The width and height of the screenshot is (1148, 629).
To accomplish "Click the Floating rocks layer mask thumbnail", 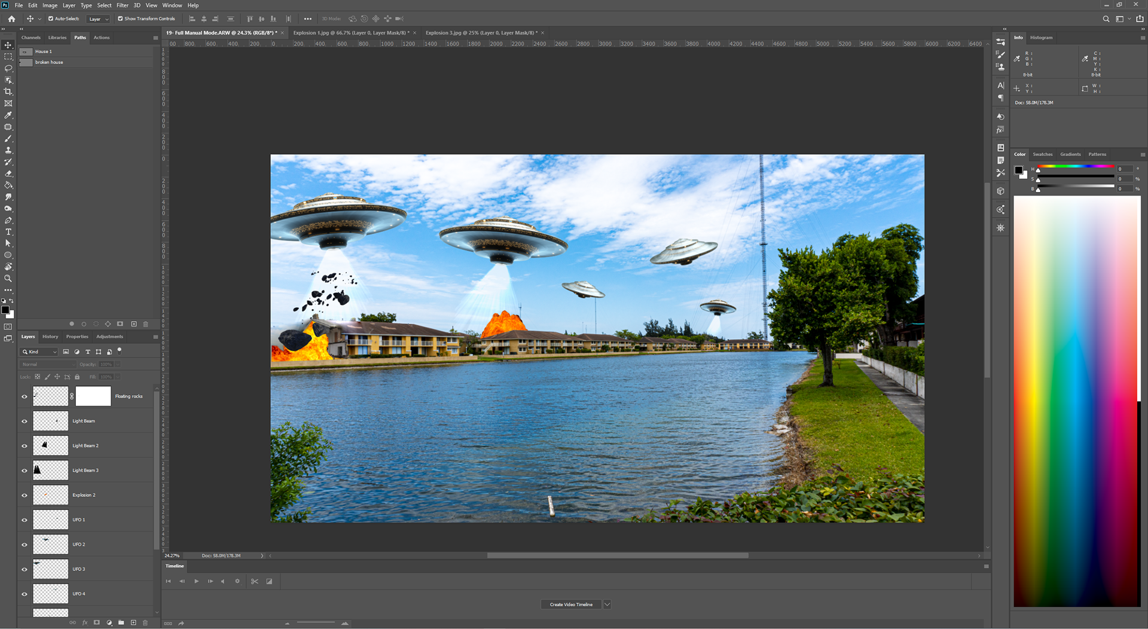I will tap(93, 396).
